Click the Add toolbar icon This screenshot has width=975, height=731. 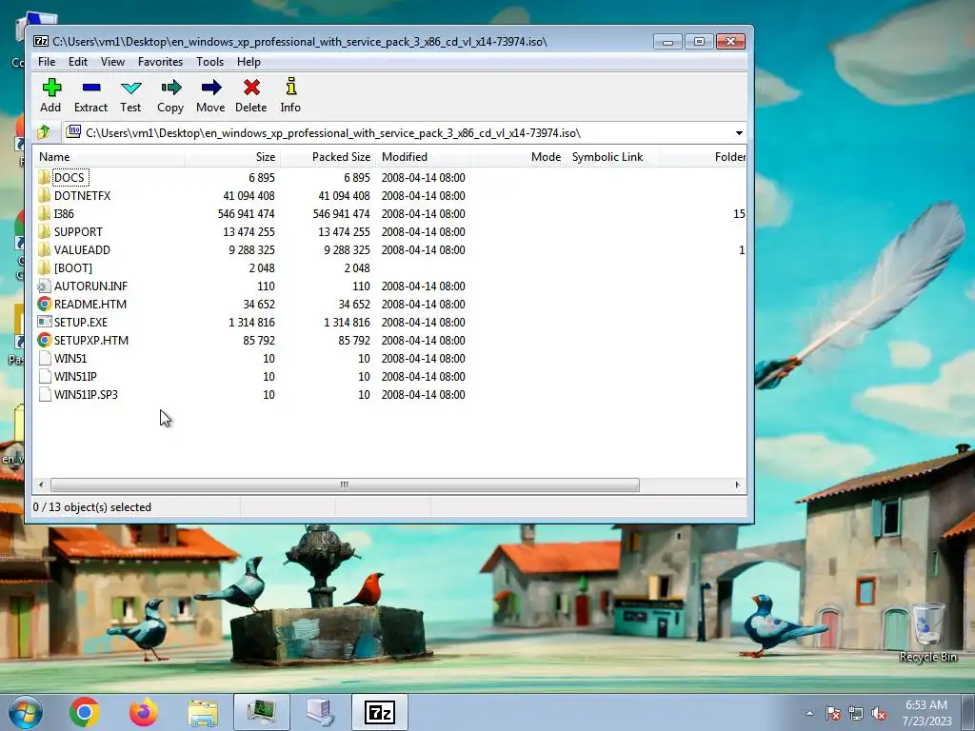click(51, 88)
